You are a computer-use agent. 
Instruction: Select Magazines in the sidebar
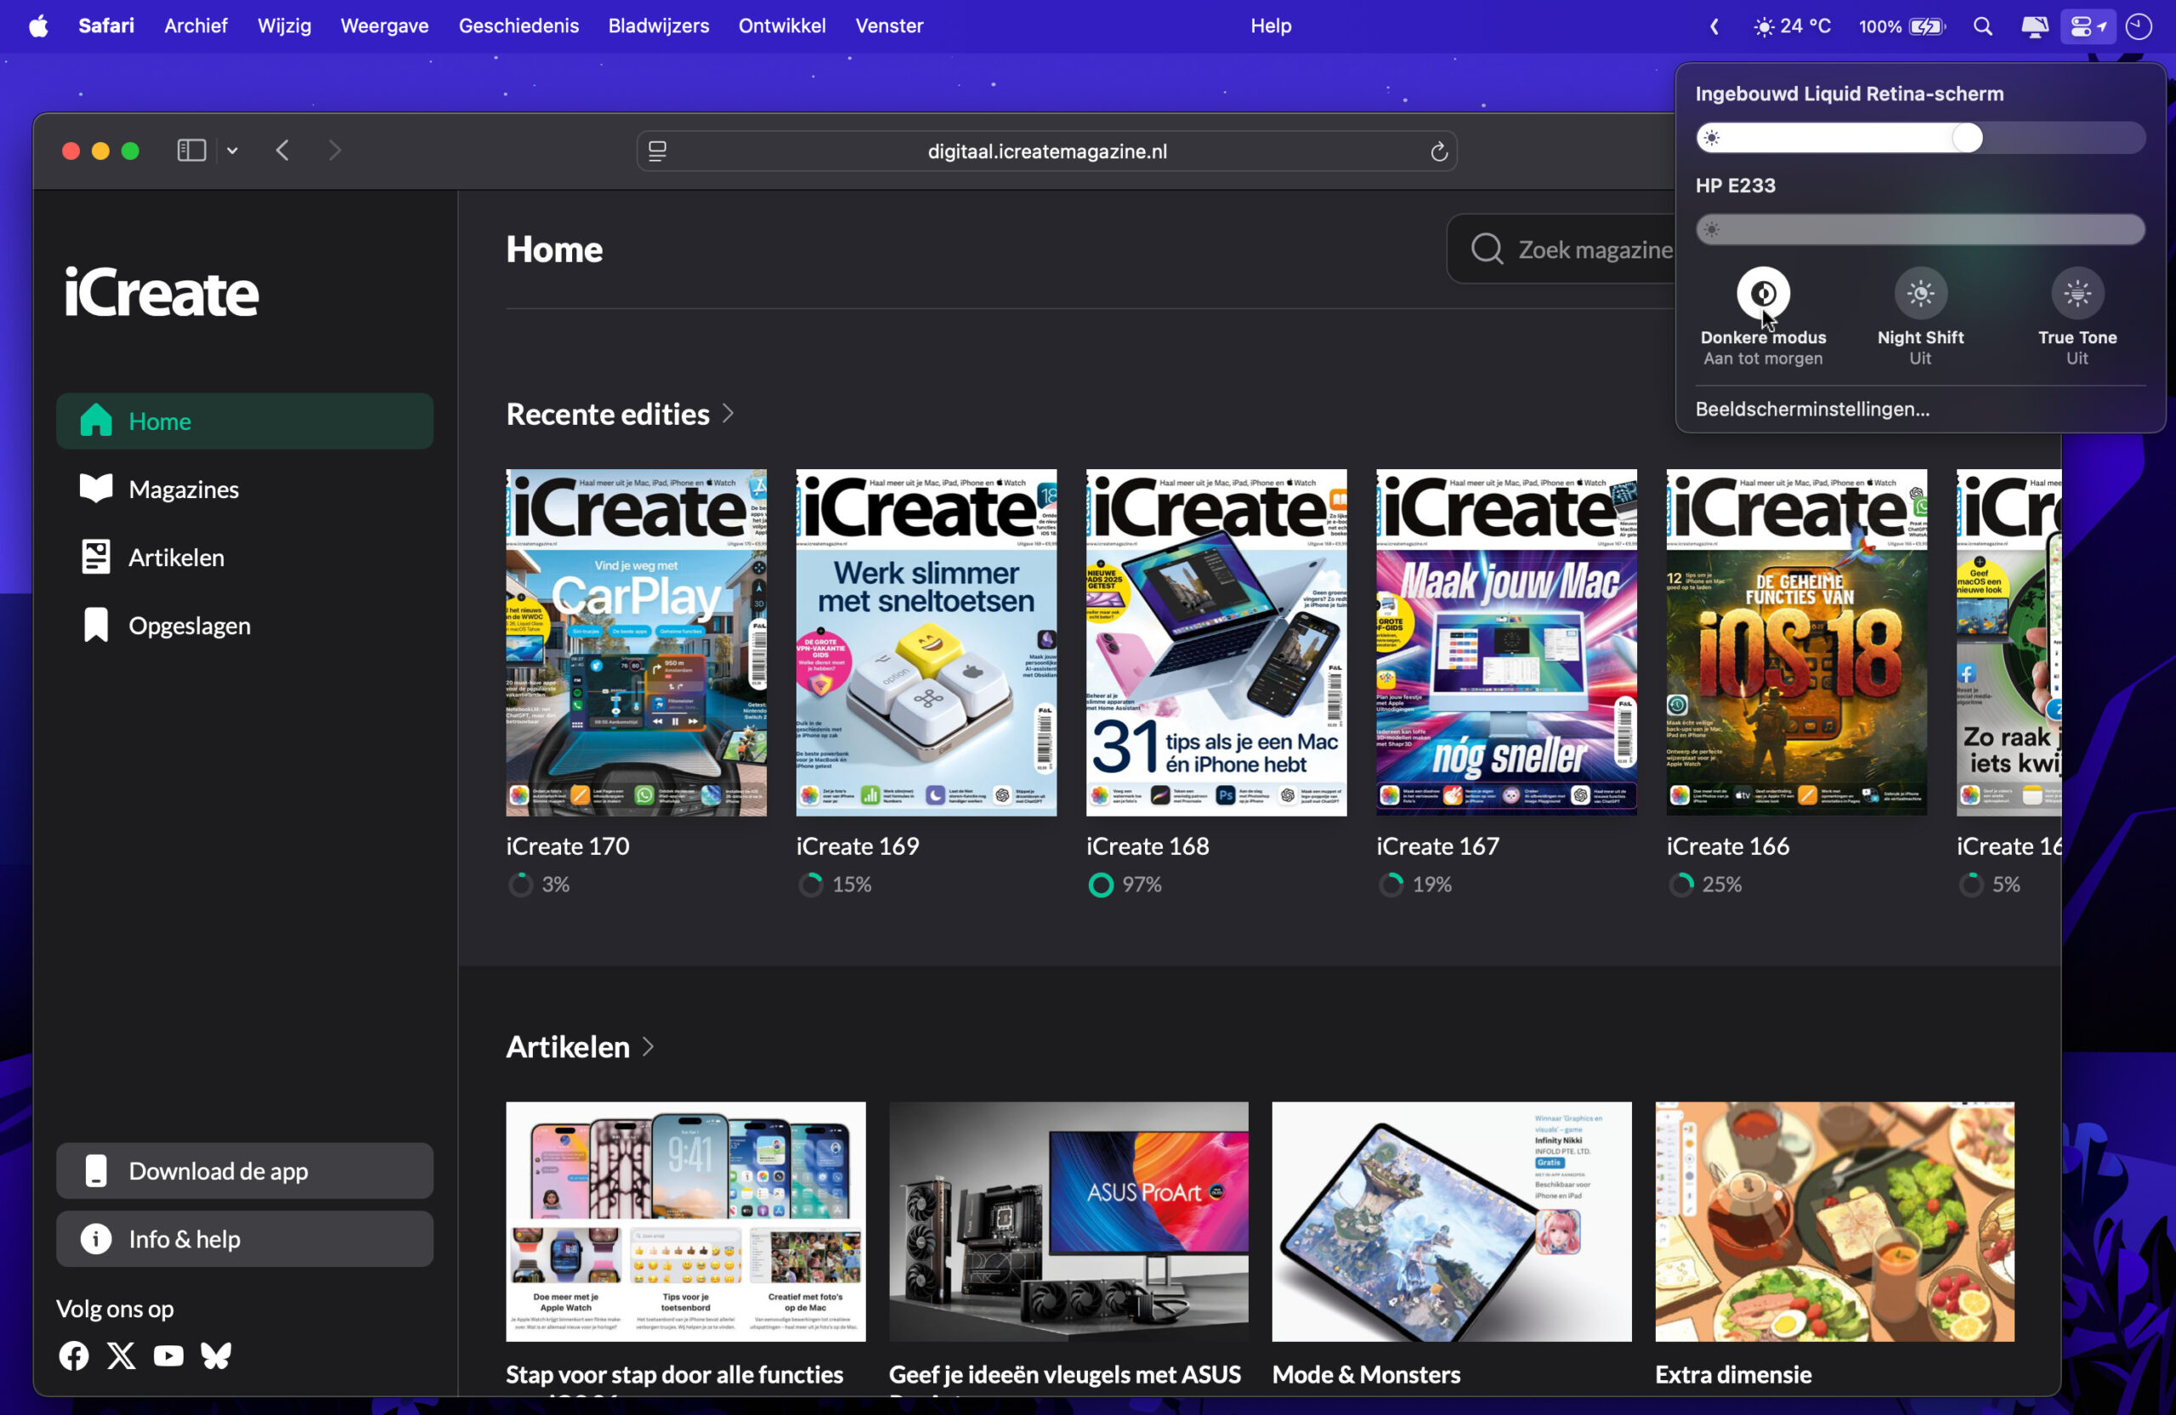click(x=183, y=489)
